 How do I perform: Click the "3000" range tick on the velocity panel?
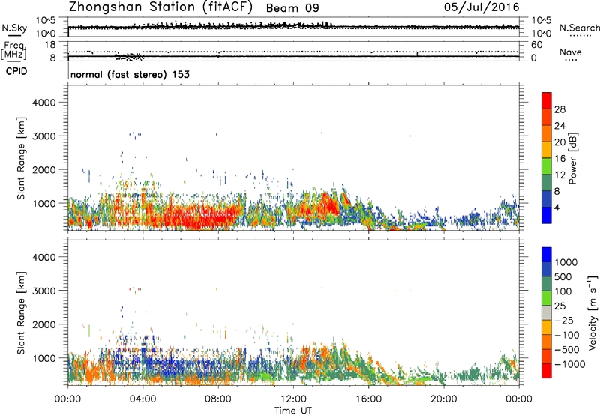[x=43, y=291]
